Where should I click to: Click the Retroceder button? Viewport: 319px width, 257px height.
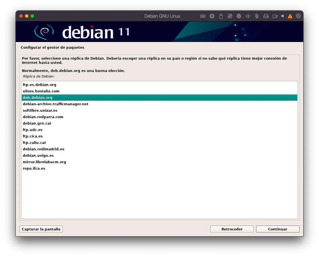(x=232, y=229)
